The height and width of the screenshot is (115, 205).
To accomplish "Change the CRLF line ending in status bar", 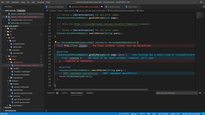I will (x=148, y=114).
